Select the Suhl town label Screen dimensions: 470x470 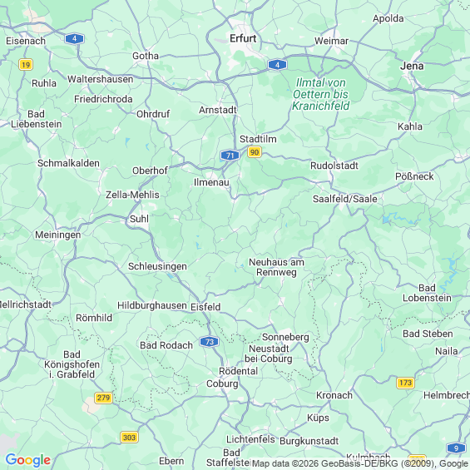[139, 219]
